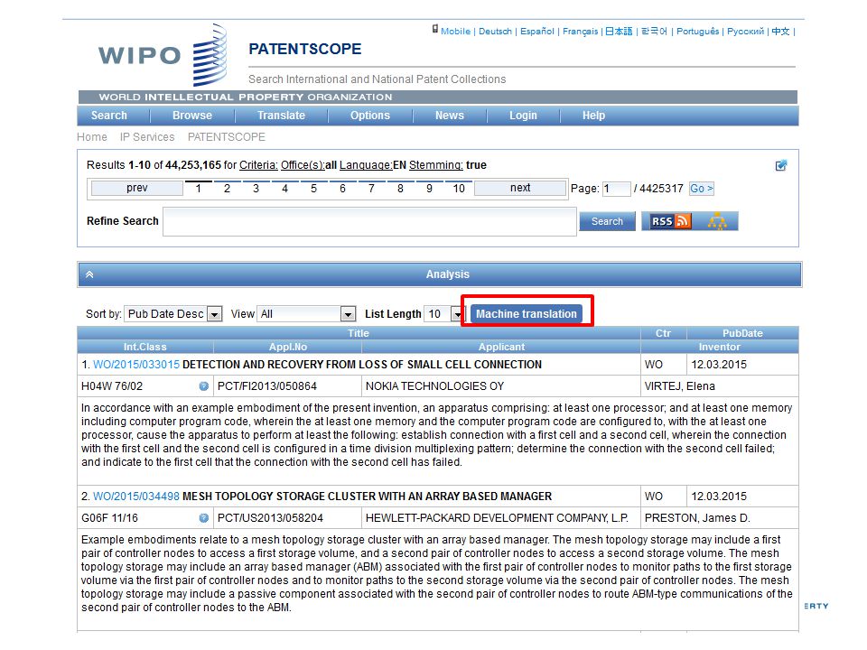Click the Refine Search input field
867x650 pixels.
coord(369,222)
